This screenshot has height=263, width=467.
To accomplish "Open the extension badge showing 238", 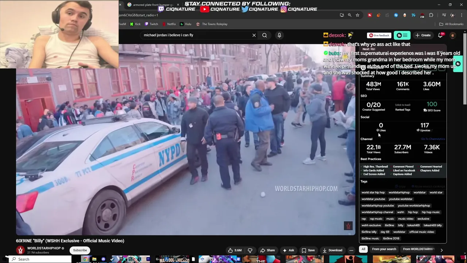I will [422, 15].
